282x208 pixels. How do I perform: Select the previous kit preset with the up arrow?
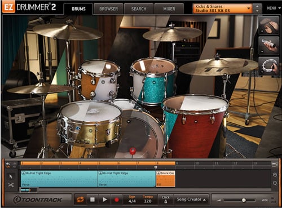(x=257, y=6)
